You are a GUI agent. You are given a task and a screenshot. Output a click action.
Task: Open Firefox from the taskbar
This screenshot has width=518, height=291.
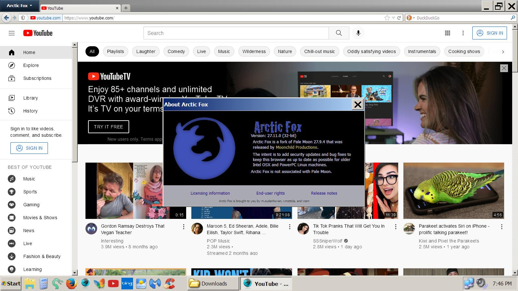[71, 284]
